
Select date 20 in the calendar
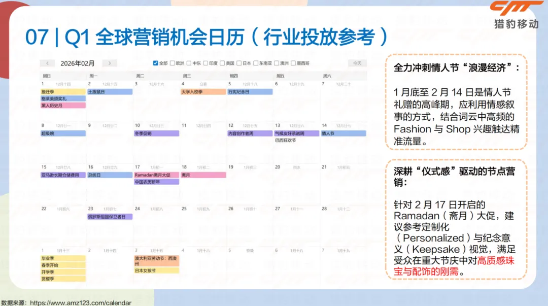point(278,167)
